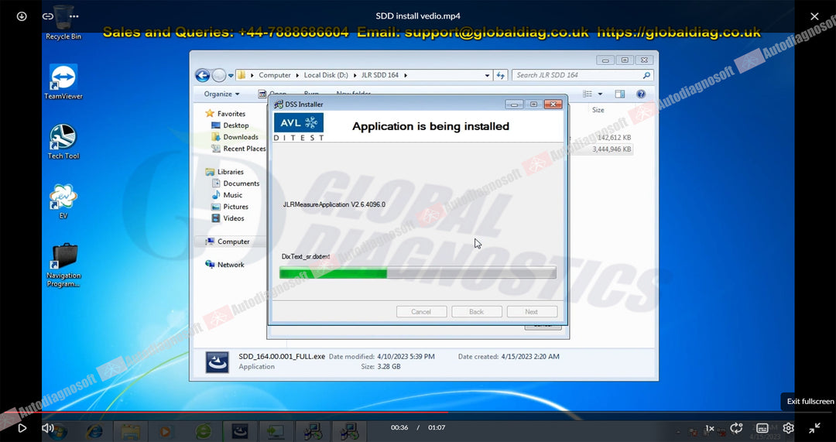Change the 1x playback speed
The height and width of the screenshot is (442, 836).
pos(710,428)
